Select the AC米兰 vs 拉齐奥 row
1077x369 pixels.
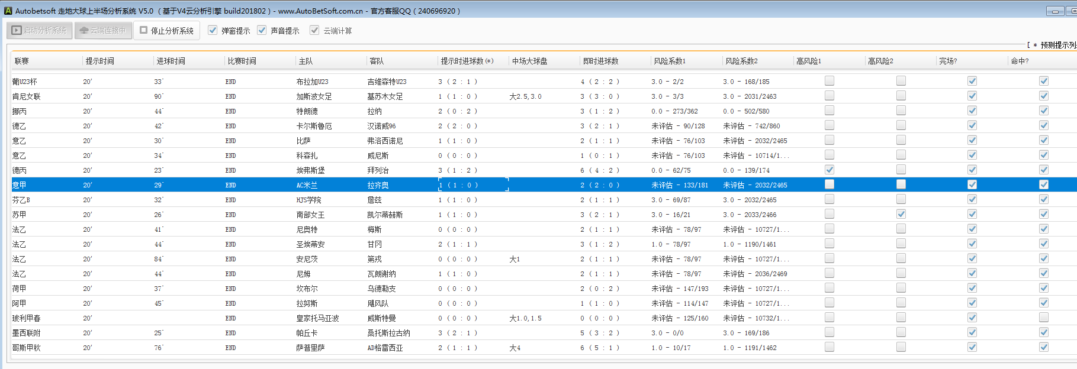coord(308,185)
